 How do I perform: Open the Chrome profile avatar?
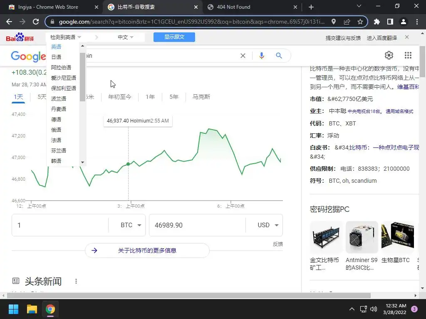[x=404, y=22]
